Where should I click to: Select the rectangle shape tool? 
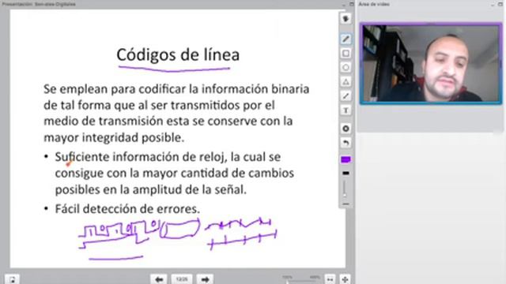(346, 53)
